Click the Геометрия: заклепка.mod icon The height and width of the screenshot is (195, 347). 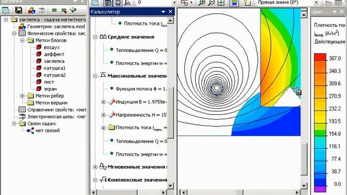[x=22, y=27]
